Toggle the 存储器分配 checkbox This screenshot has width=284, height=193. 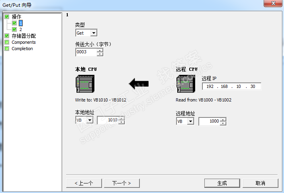(x=7, y=36)
